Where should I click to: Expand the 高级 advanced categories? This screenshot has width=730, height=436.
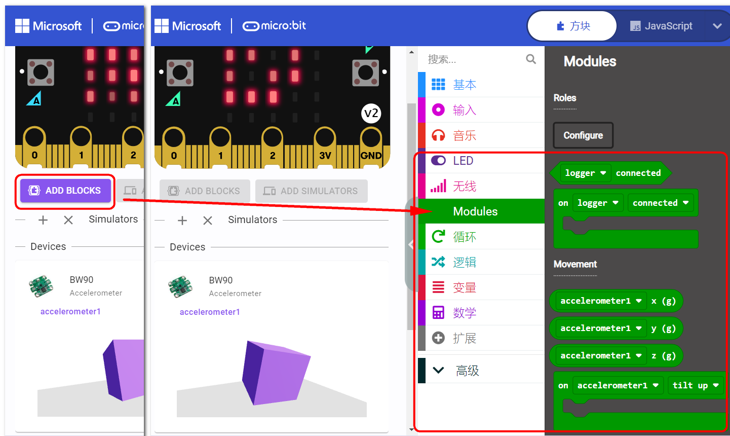tap(466, 371)
